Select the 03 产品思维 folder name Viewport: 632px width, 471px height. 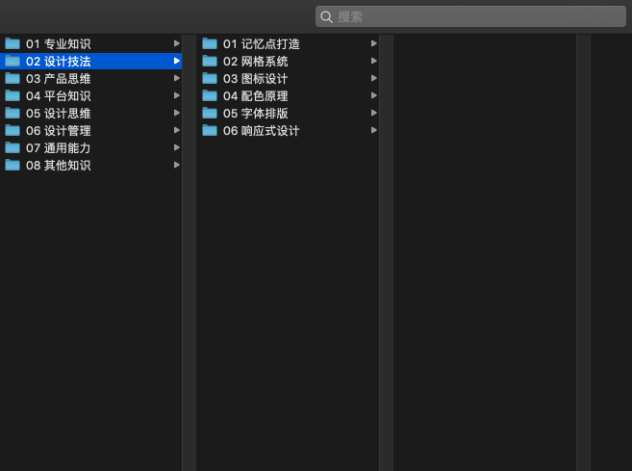click(x=59, y=79)
